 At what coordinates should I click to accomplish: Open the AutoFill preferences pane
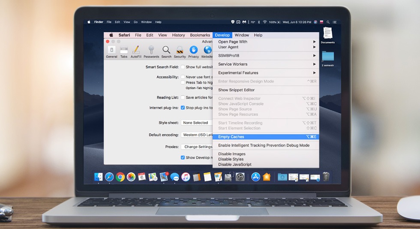coord(136,52)
